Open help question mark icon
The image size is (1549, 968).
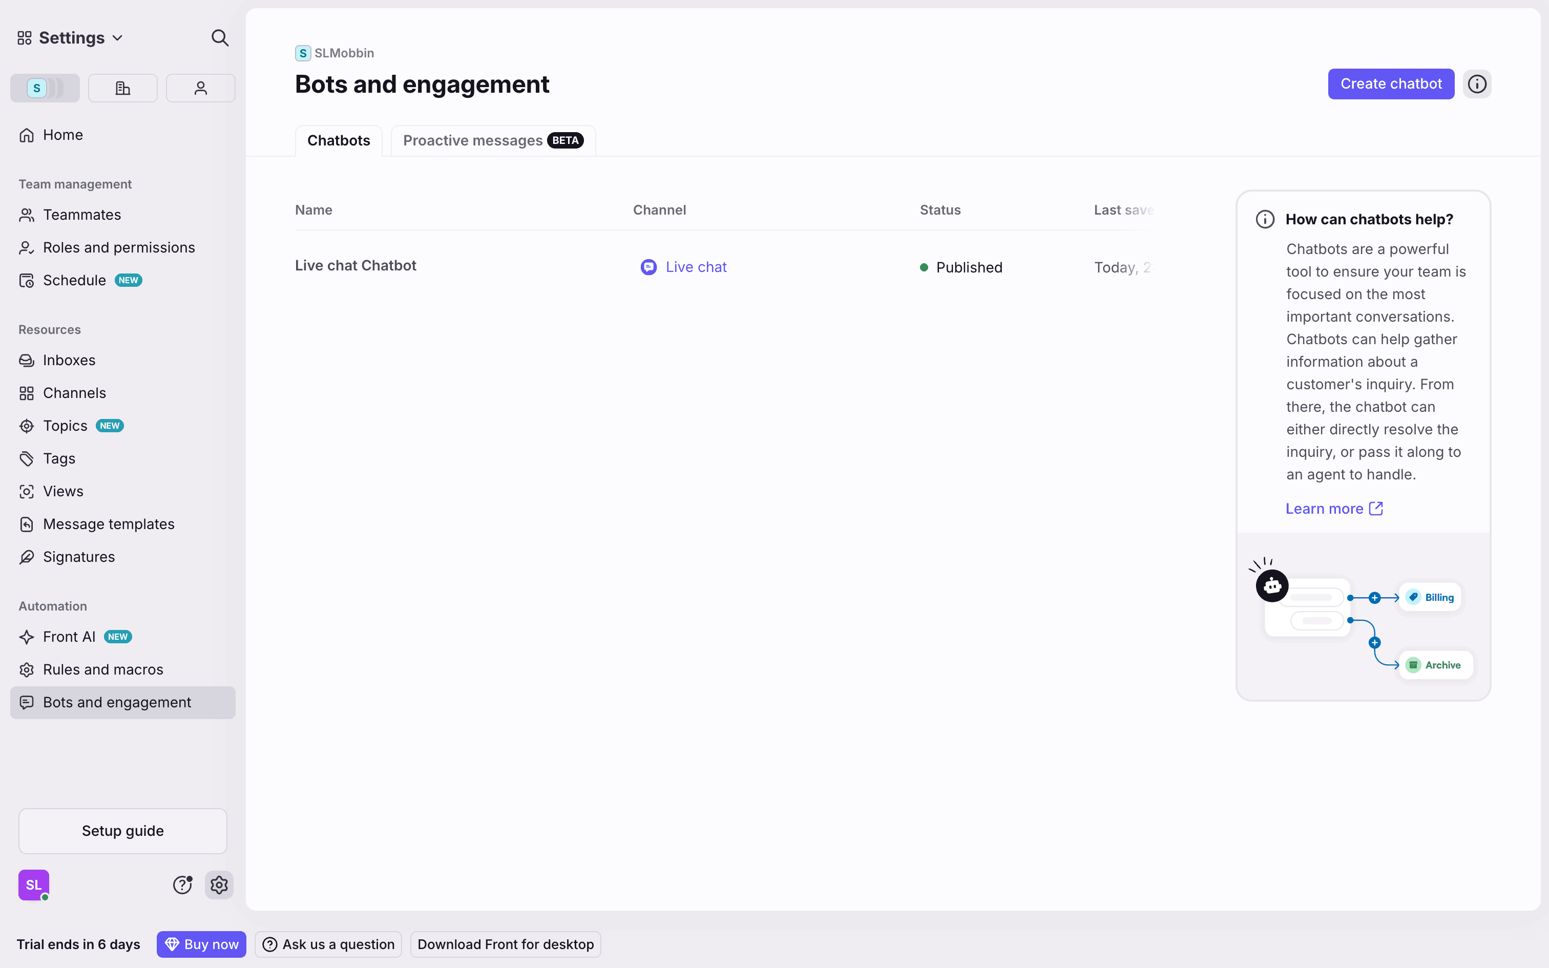tap(182, 885)
